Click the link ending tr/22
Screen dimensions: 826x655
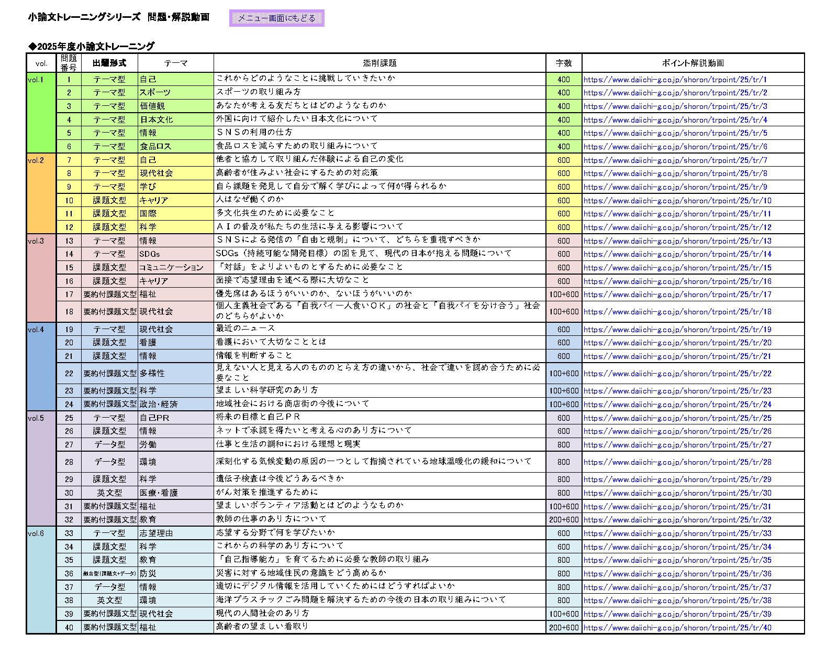pos(677,374)
